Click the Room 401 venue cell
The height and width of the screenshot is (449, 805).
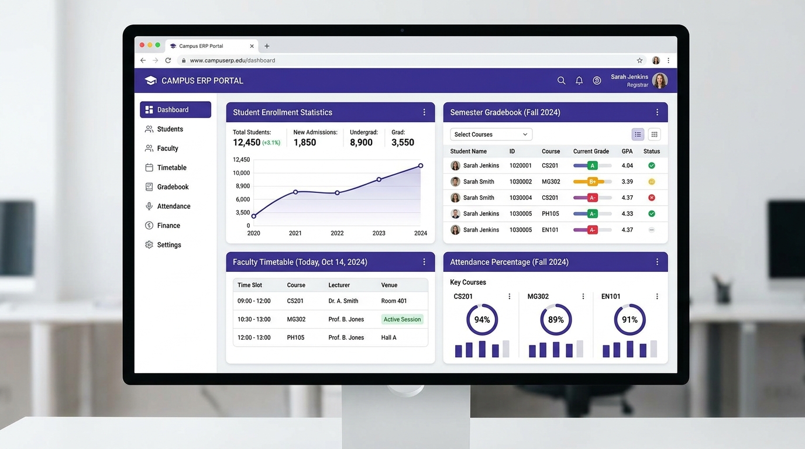point(394,301)
